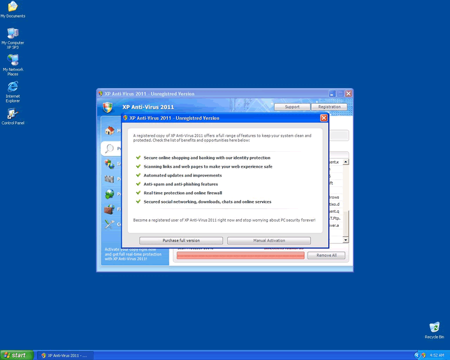Close the Unregistred Version popup dialog
Image resolution: width=450 pixels, height=360 pixels.
coord(323,118)
